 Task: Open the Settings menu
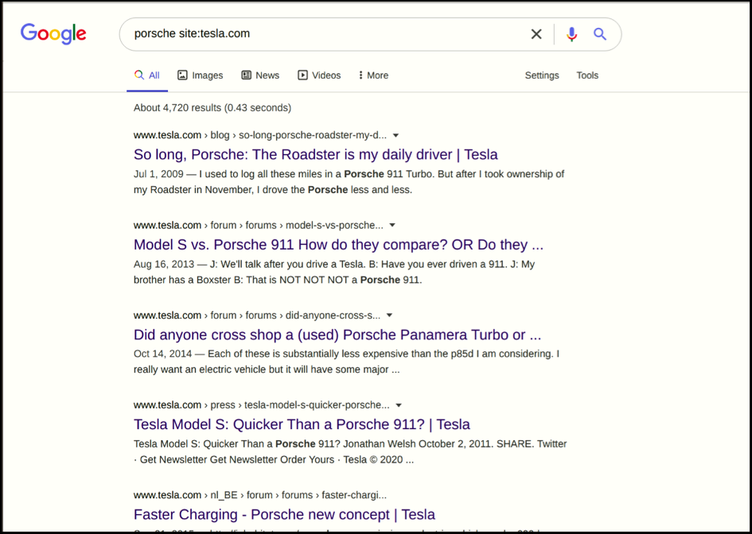[x=542, y=75]
